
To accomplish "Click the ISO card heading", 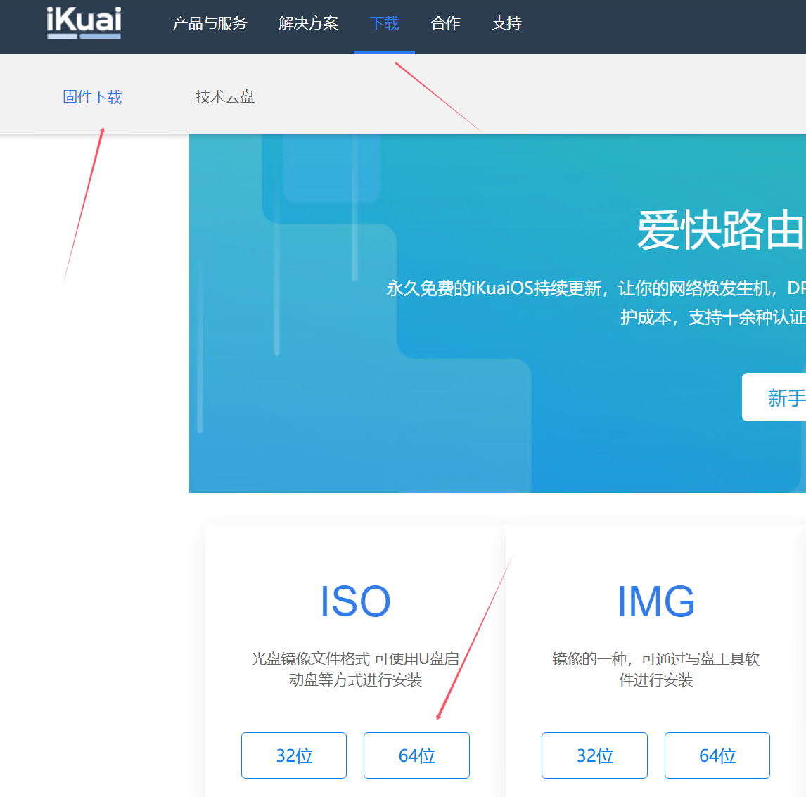I will [x=355, y=601].
